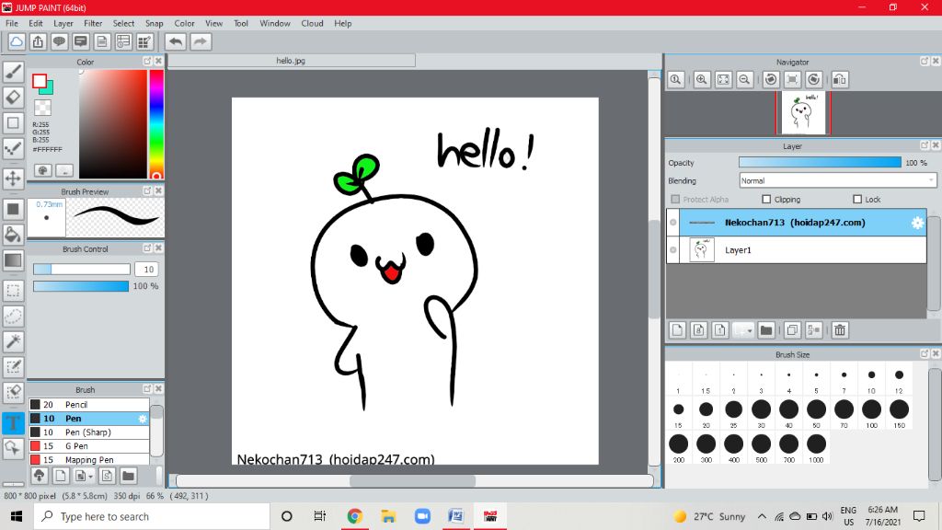The image size is (942, 530).
Task: Select the Eraser tool
Action: 13,97
